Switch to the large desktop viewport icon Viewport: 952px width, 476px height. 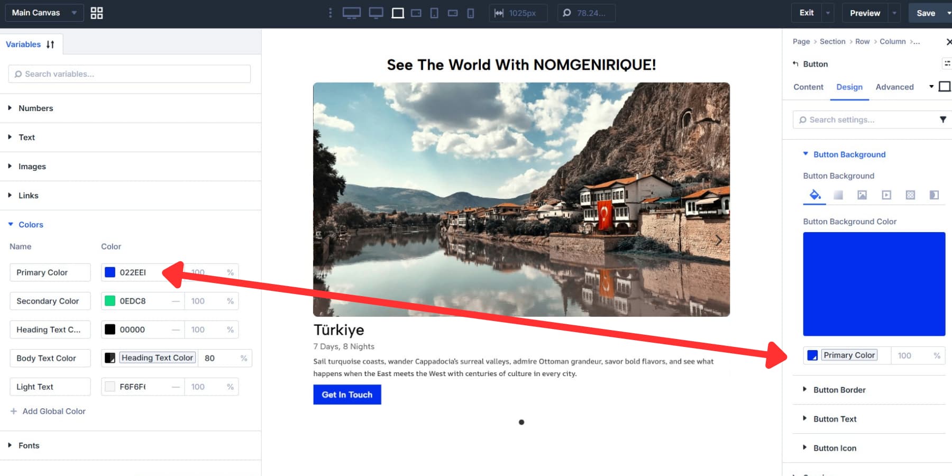(x=352, y=12)
